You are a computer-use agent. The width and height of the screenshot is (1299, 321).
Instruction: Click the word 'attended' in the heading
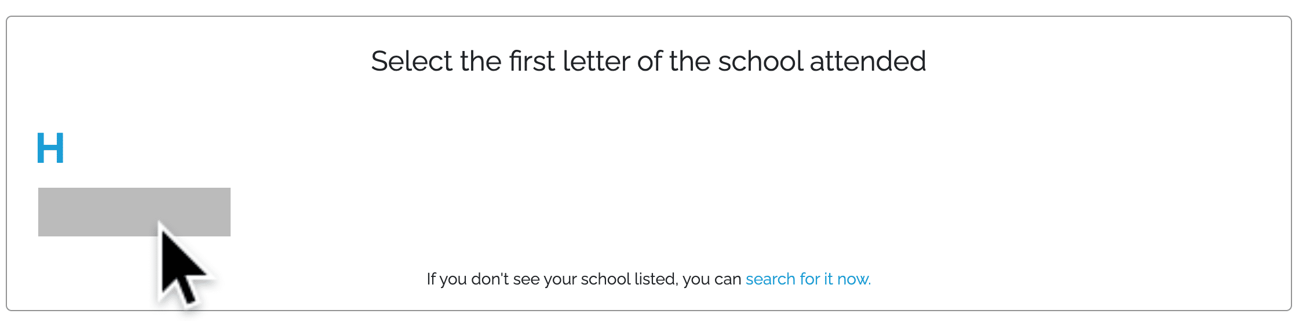pyautogui.click(x=868, y=61)
